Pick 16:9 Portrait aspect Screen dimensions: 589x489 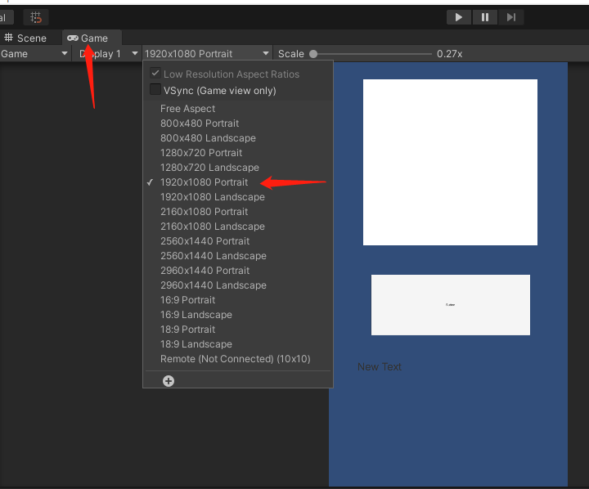click(x=238, y=300)
